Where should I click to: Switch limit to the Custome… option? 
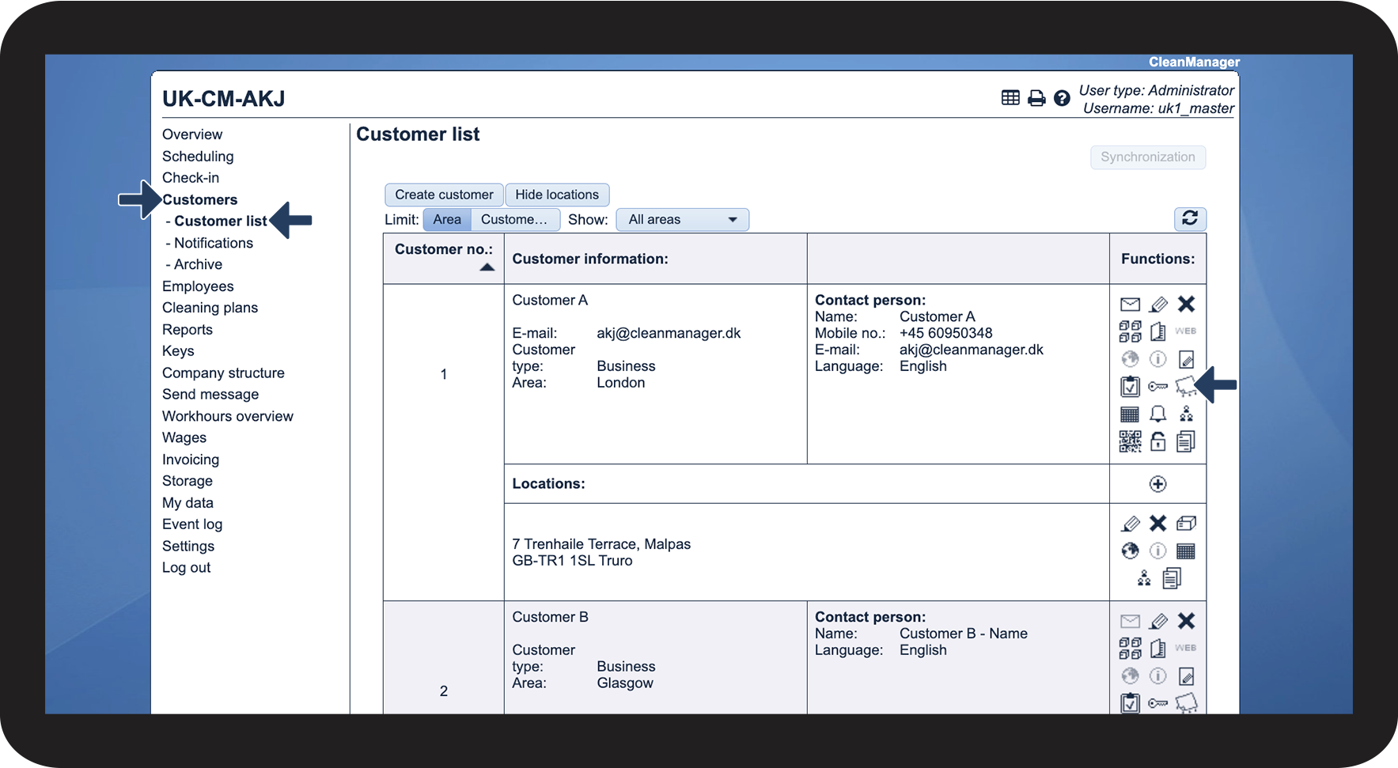click(514, 220)
